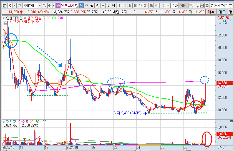Click the 최저 9,400 (04/15) label
Viewport: 234px width, 151px height.
coord(127,113)
